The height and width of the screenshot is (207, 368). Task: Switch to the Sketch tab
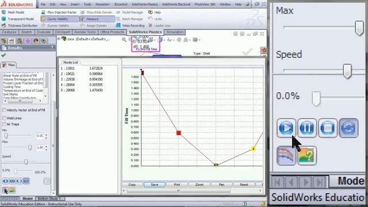pos(26,32)
